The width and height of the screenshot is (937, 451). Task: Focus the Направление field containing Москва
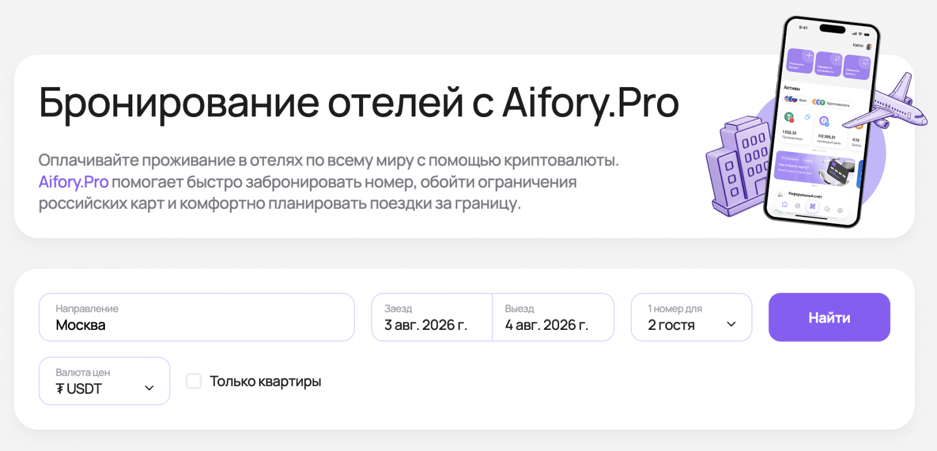[x=197, y=317]
